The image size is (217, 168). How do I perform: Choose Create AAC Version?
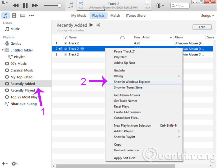[144, 112]
